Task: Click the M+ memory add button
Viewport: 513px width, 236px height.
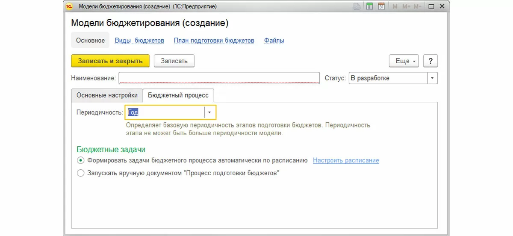Action: tap(406, 6)
